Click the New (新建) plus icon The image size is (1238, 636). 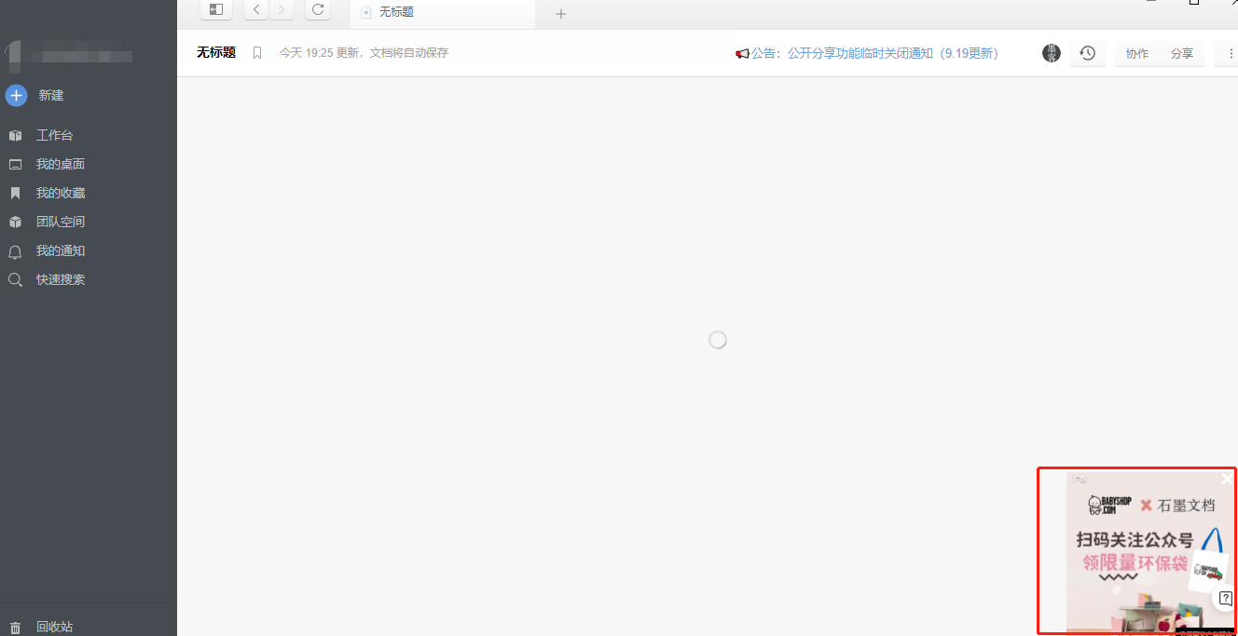click(x=15, y=94)
